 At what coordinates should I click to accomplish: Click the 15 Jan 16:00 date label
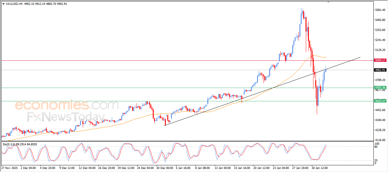click(x=242, y=168)
